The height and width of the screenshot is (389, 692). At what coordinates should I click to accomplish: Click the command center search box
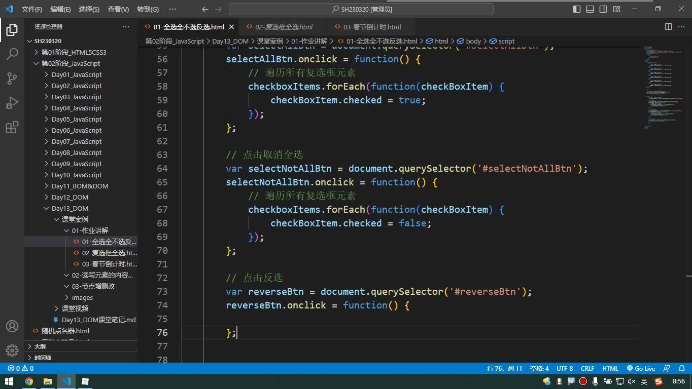[x=361, y=9]
